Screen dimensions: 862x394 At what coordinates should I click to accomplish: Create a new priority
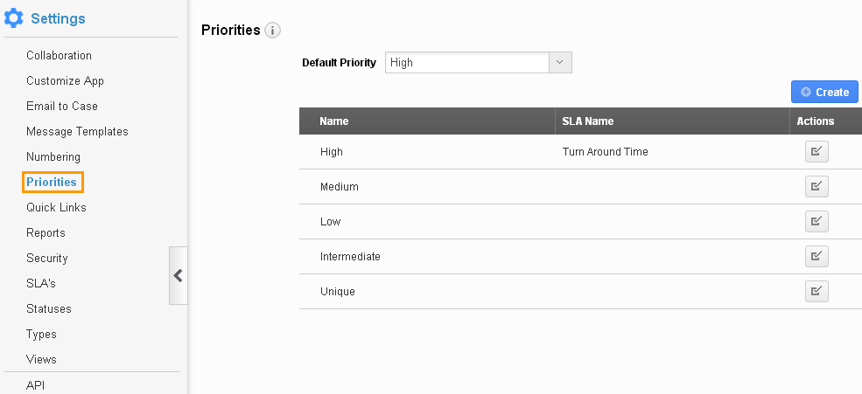click(x=824, y=93)
